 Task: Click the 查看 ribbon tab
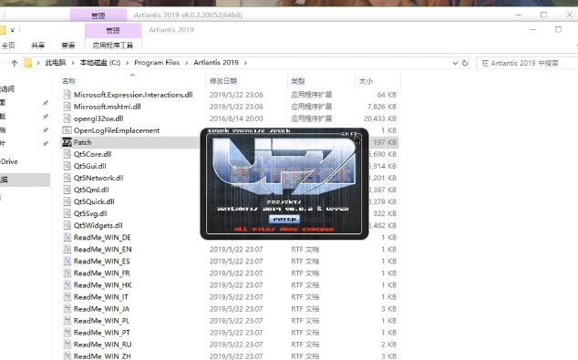[68, 46]
